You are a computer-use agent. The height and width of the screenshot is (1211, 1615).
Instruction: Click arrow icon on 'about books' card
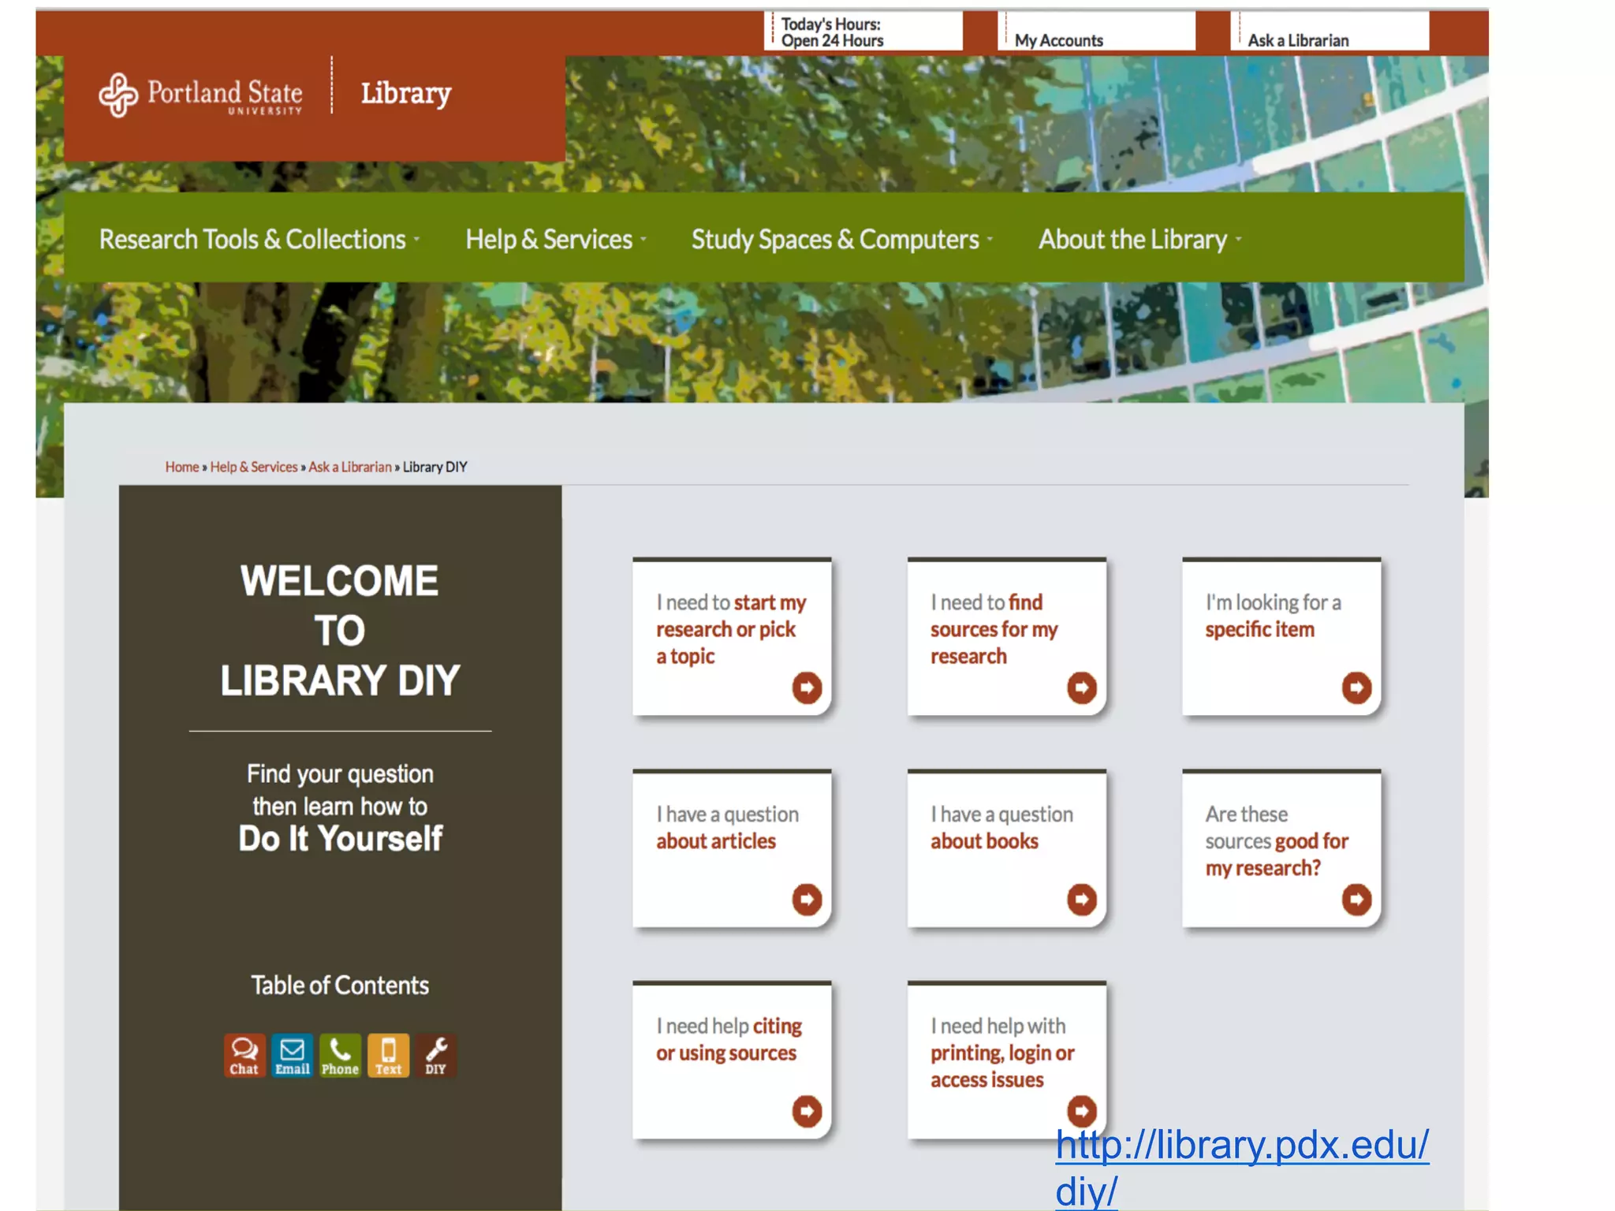[1081, 900]
